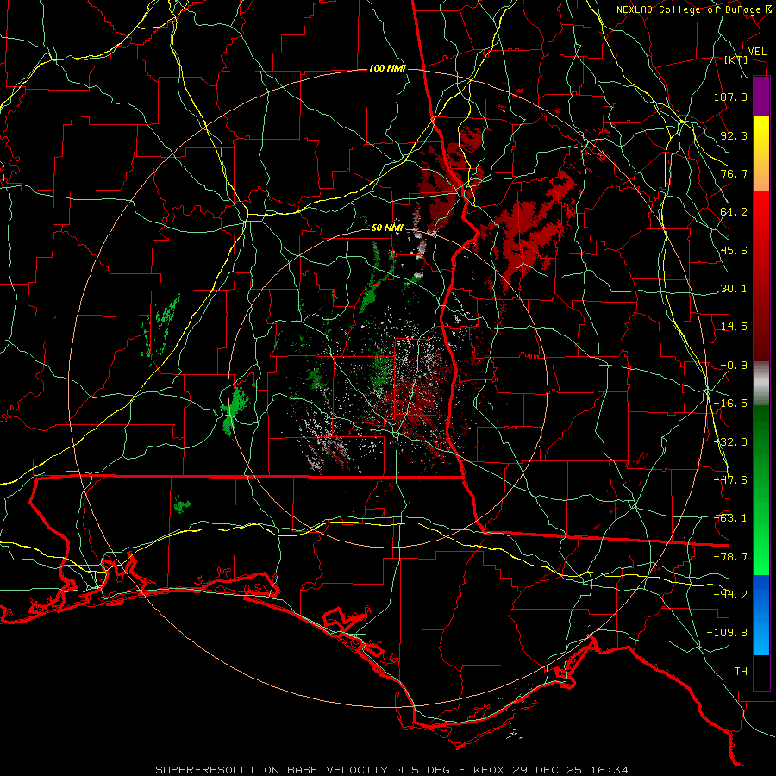776x776 pixels.
Task: Click the 45.6 scale value
Action: (x=734, y=250)
